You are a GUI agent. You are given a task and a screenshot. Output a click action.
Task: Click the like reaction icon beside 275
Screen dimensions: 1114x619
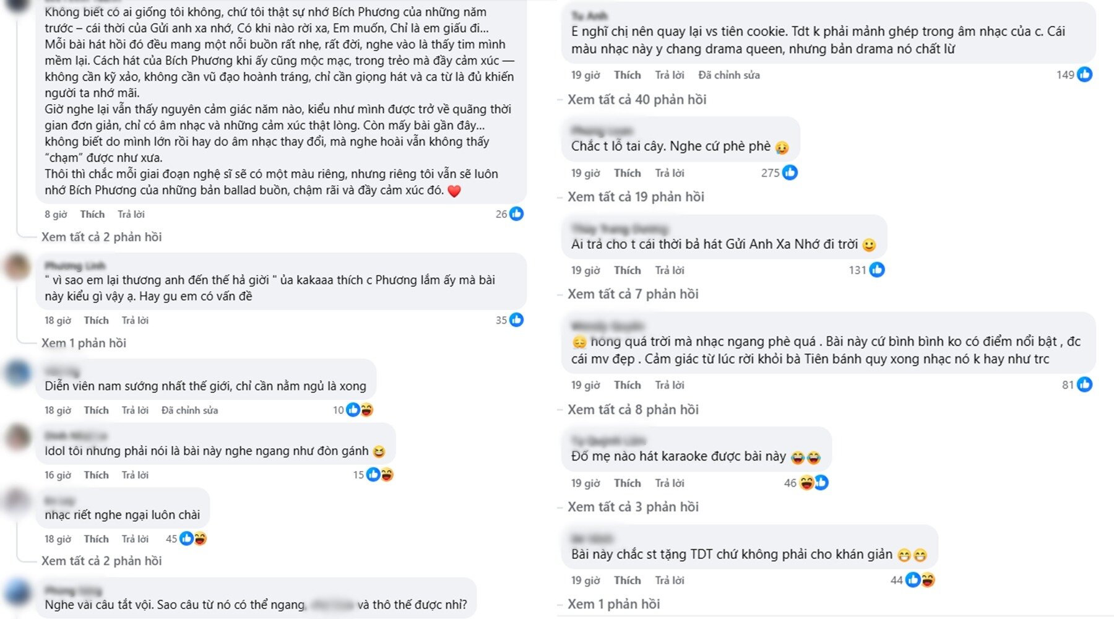point(790,173)
